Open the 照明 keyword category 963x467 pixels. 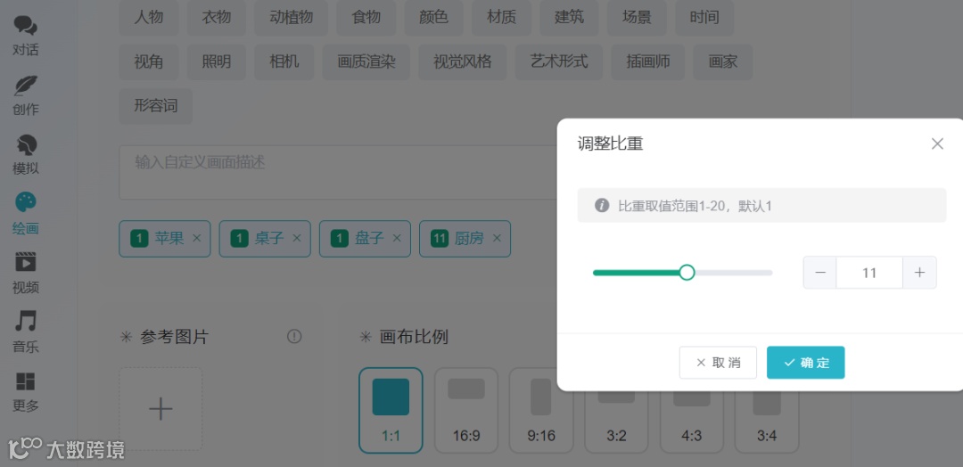coord(216,61)
